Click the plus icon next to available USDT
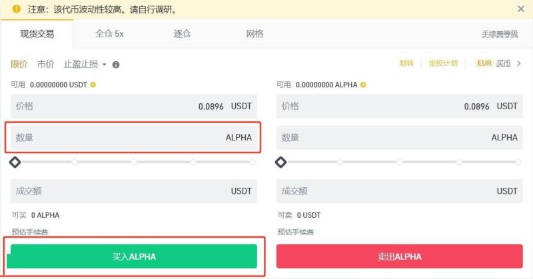Image resolution: width=533 pixels, height=279 pixels. pos(93,85)
